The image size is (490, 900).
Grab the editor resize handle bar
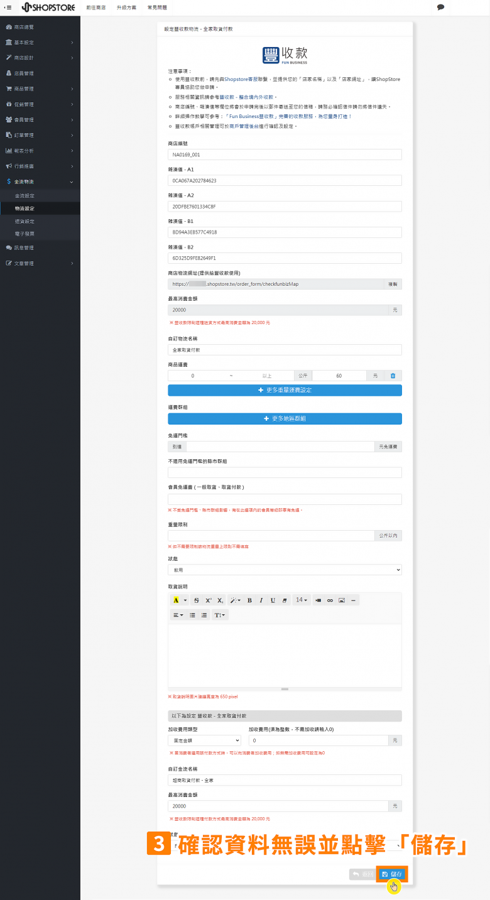pos(285,689)
